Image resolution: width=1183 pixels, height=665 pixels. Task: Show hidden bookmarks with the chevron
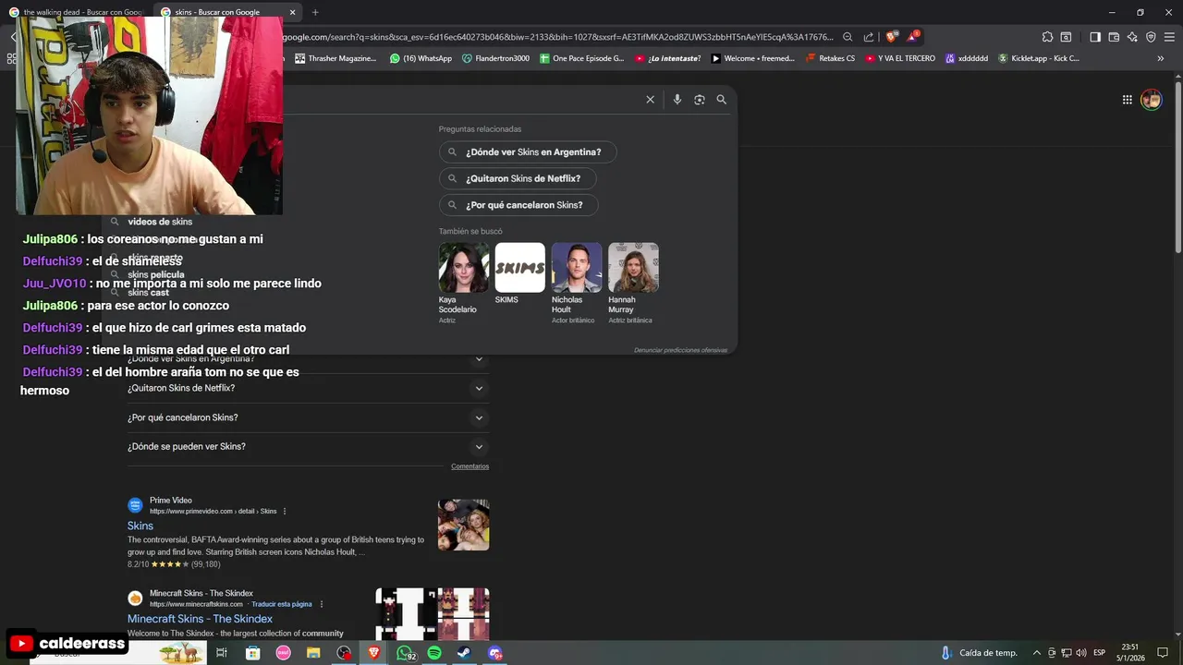pos(1161,58)
